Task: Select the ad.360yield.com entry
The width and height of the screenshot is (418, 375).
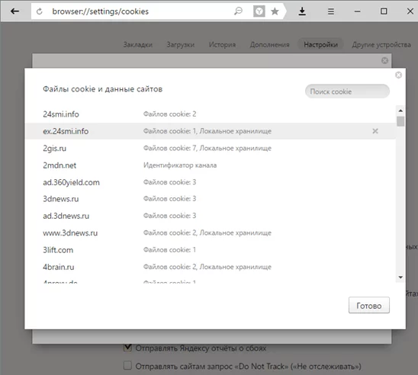Action: point(210,182)
